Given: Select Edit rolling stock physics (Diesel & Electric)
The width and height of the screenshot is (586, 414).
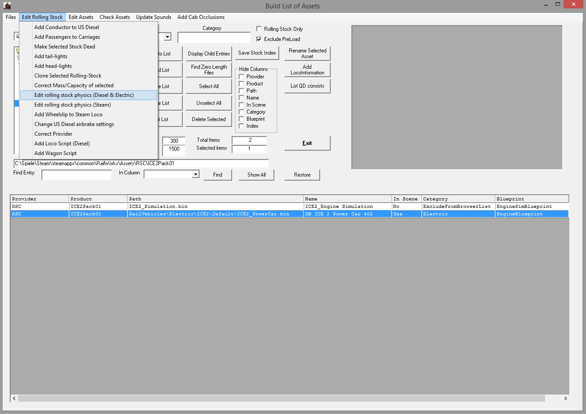Looking at the screenshot, I should 88,95.
